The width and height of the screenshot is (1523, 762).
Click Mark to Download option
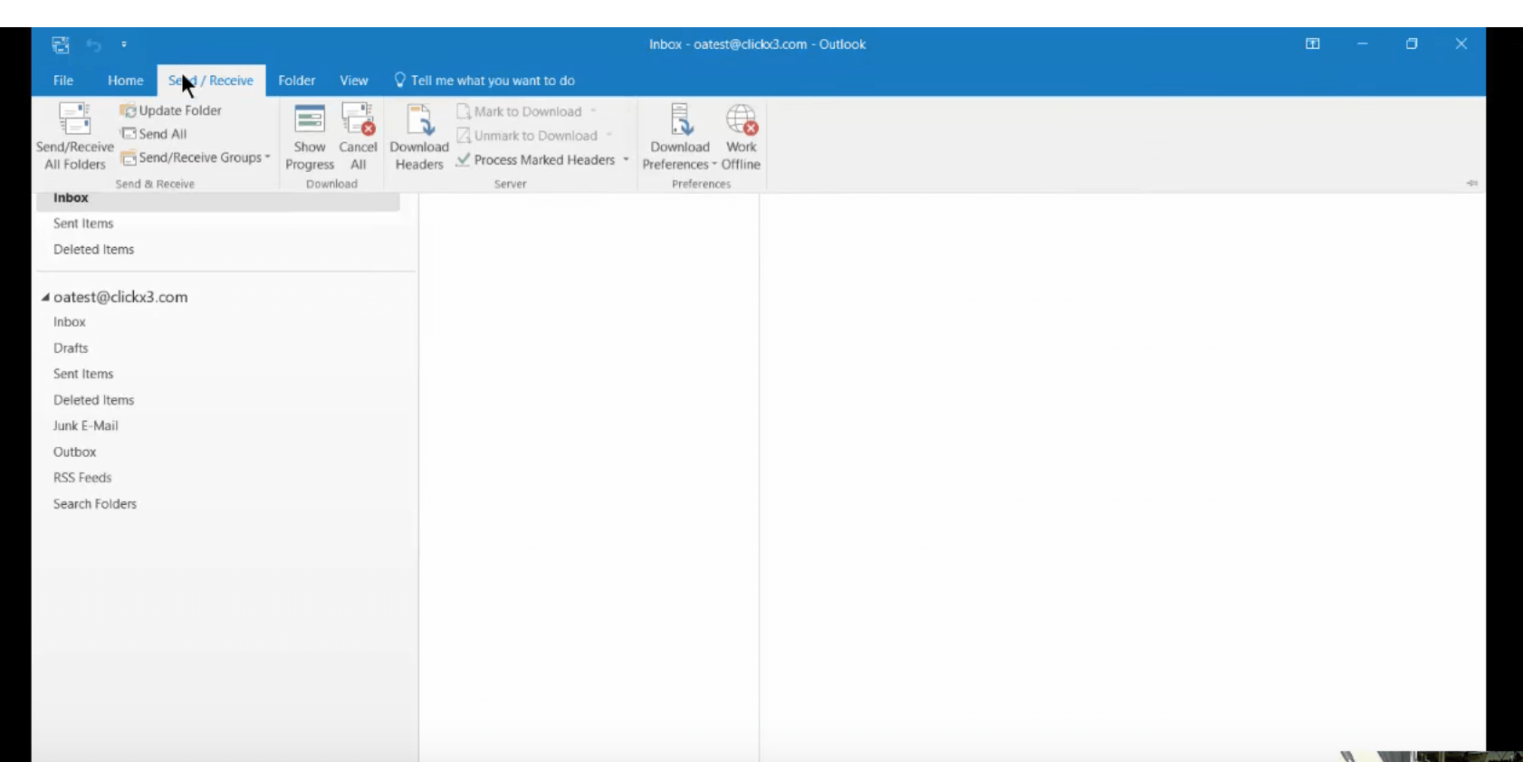(x=526, y=111)
